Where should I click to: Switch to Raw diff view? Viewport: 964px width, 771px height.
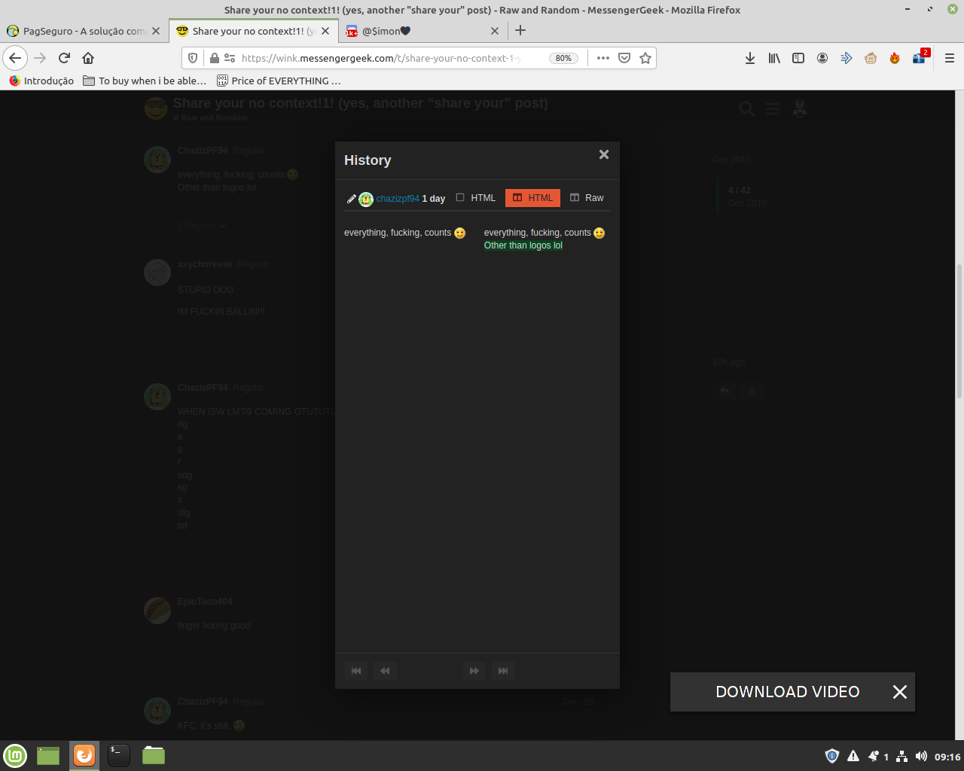(x=587, y=198)
